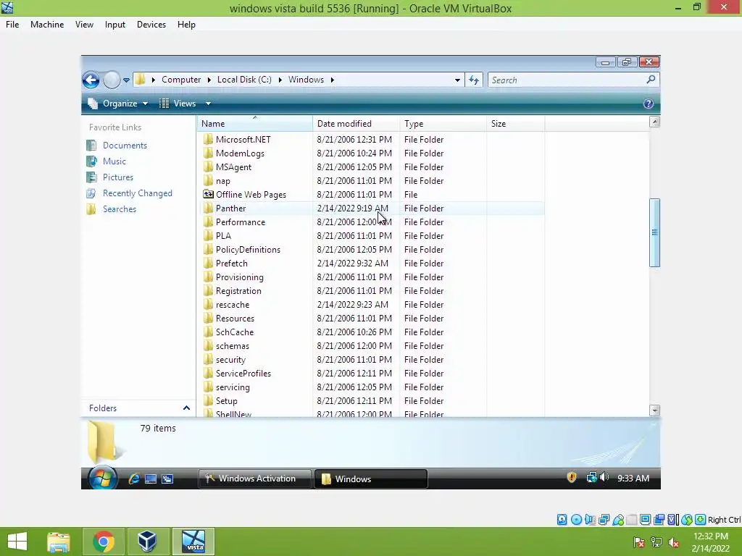Click the refresh button next to address bar
This screenshot has height=556, width=742.
pos(474,80)
